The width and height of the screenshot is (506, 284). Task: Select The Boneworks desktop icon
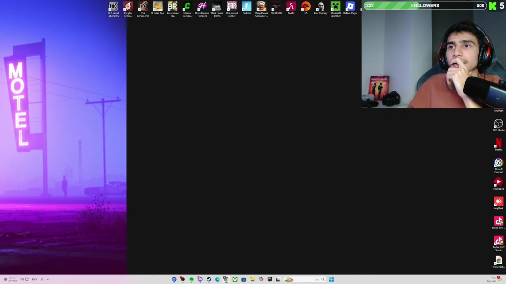pyautogui.click(x=143, y=9)
